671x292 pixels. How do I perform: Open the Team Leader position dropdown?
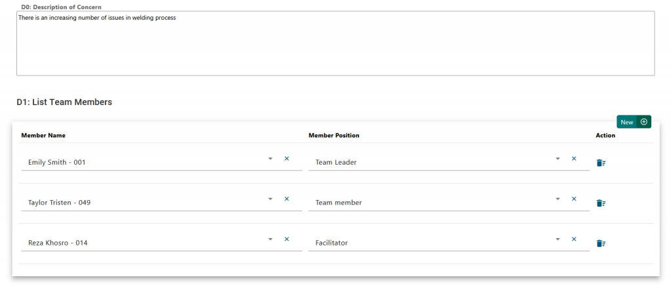pos(558,159)
